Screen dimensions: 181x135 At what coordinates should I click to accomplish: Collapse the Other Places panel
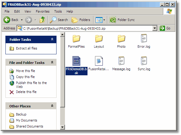pyautogui.click(x=52, y=106)
